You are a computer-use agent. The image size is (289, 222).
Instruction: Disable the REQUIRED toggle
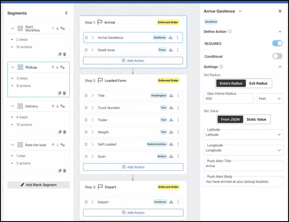click(277, 44)
